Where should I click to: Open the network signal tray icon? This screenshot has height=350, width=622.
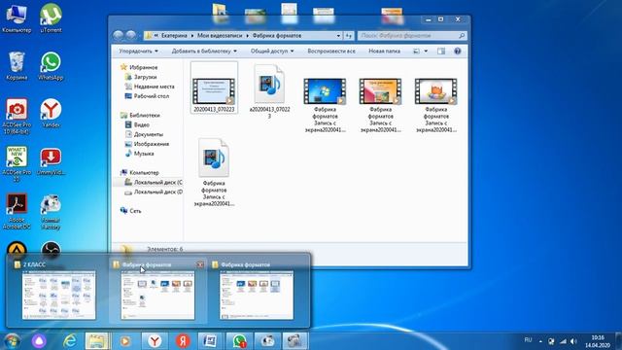[563, 341]
